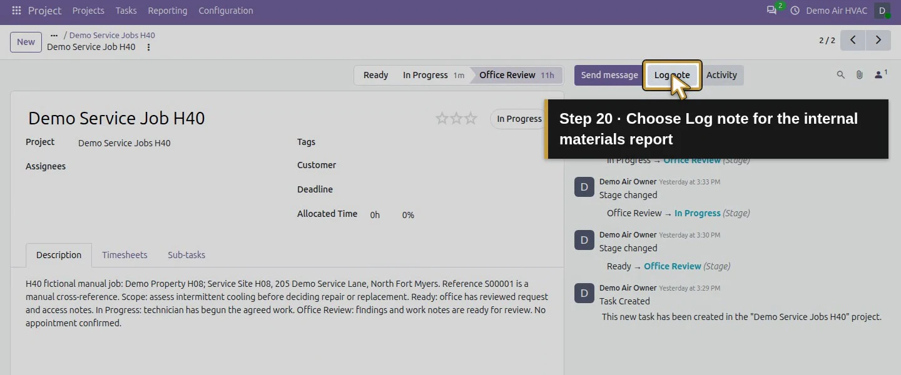This screenshot has height=375, width=901.
Task: Open the Project app home
Action: click(x=45, y=11)
